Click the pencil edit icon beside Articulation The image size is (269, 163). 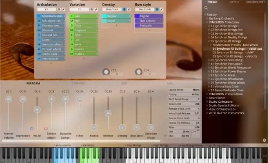[64, 9]
